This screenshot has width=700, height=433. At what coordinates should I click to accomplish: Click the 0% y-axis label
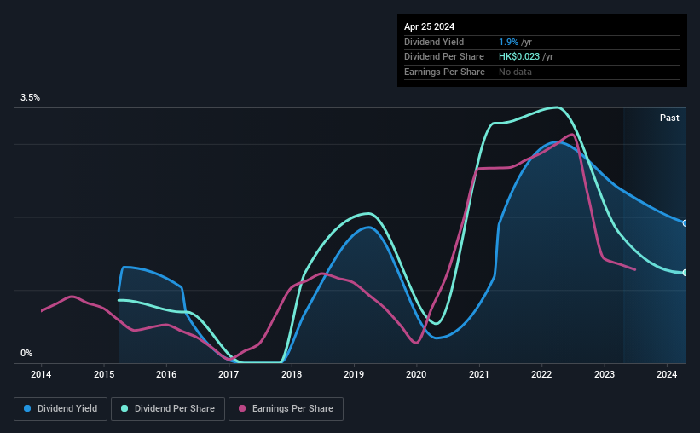[x=26, y=353]
